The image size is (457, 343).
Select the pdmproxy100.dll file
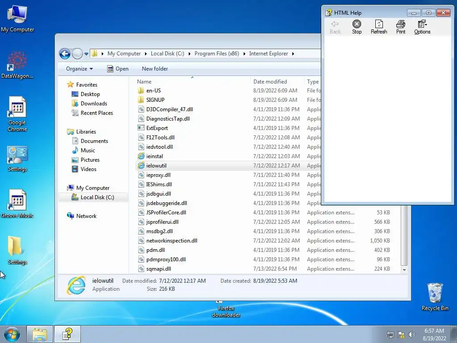pos(166,259)
